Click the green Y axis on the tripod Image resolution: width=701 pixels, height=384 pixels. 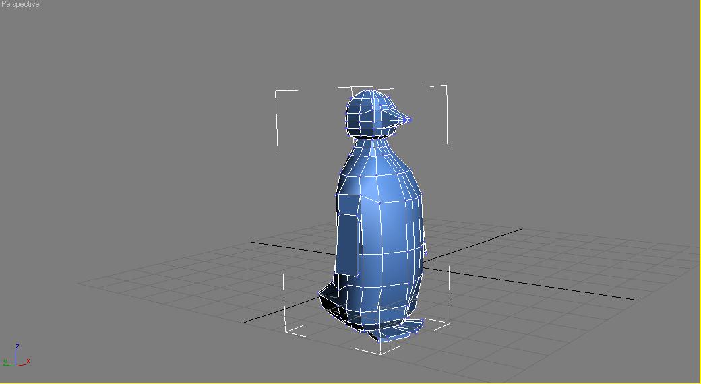7,362
